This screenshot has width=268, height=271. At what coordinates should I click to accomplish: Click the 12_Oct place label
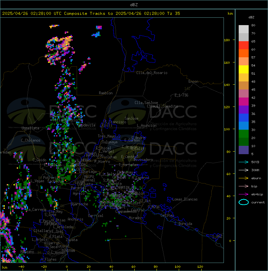tap(145, 201)
